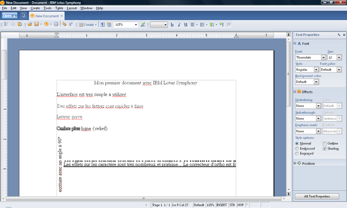Click the Undo arrow icon

64,24
